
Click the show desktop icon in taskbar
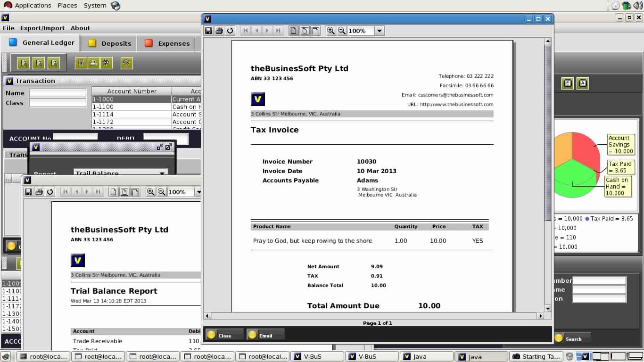coord(5,356)
